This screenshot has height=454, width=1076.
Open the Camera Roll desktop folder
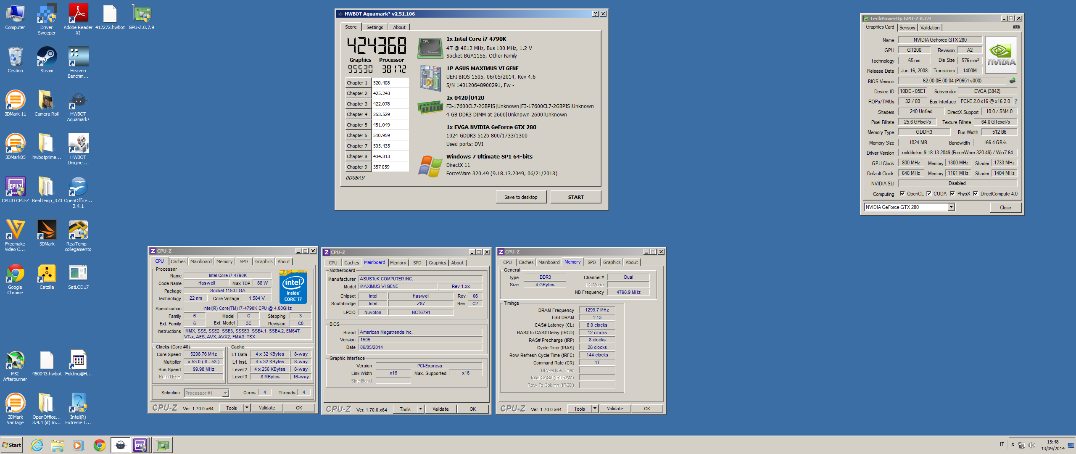[47, 103]
